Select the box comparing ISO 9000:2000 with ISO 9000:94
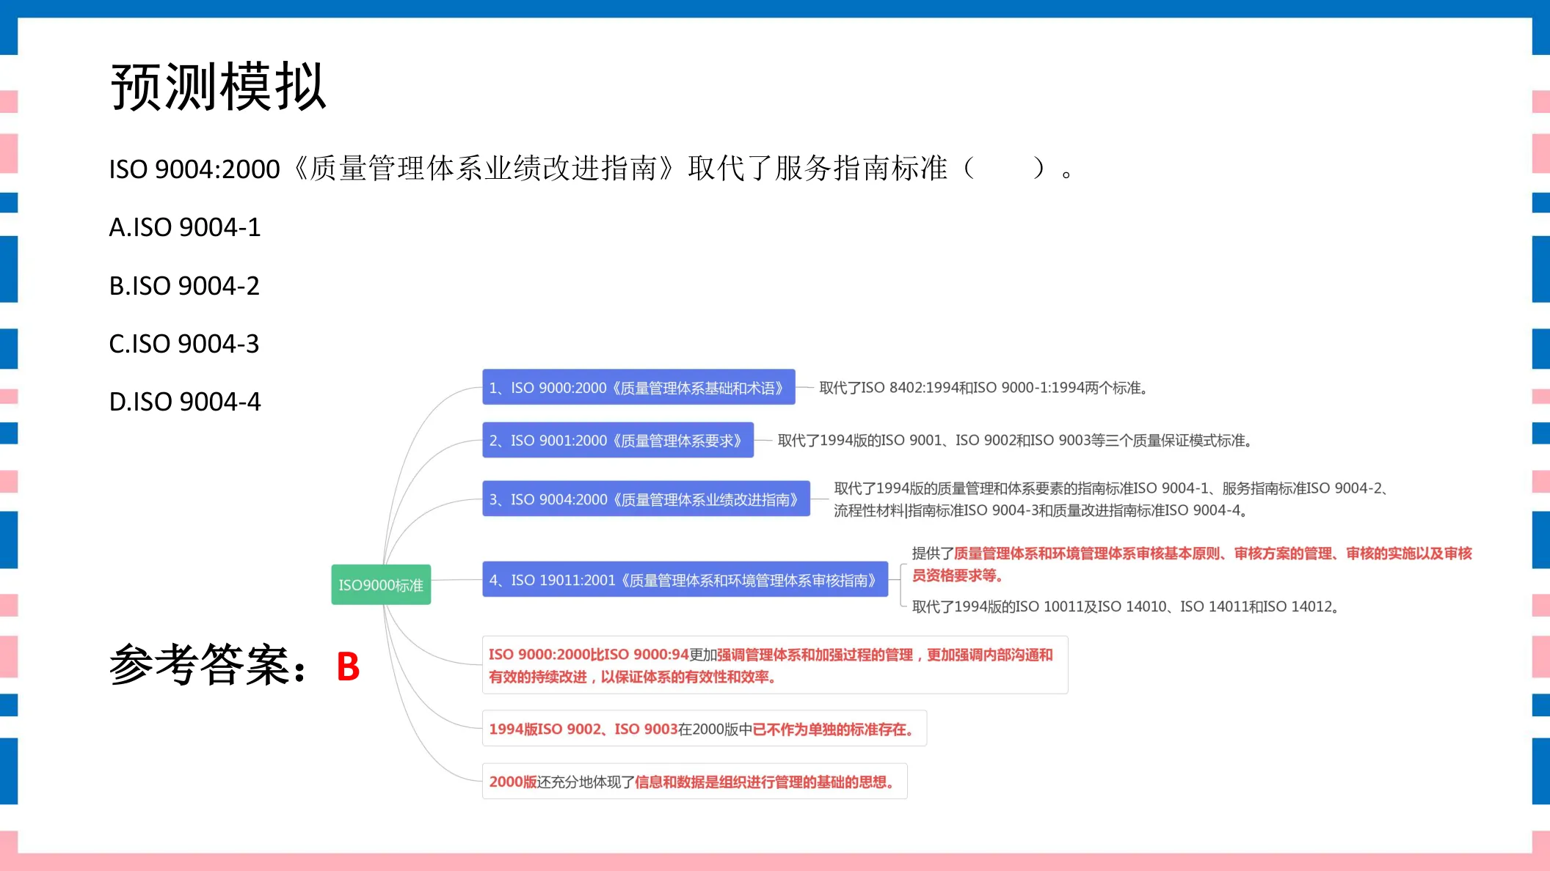Viewport: 1550px width, 871px height. click(x=775, y=665)
